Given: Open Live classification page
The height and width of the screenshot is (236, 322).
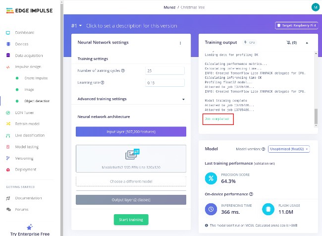Looking at the screenshot, I should [32, 135].
